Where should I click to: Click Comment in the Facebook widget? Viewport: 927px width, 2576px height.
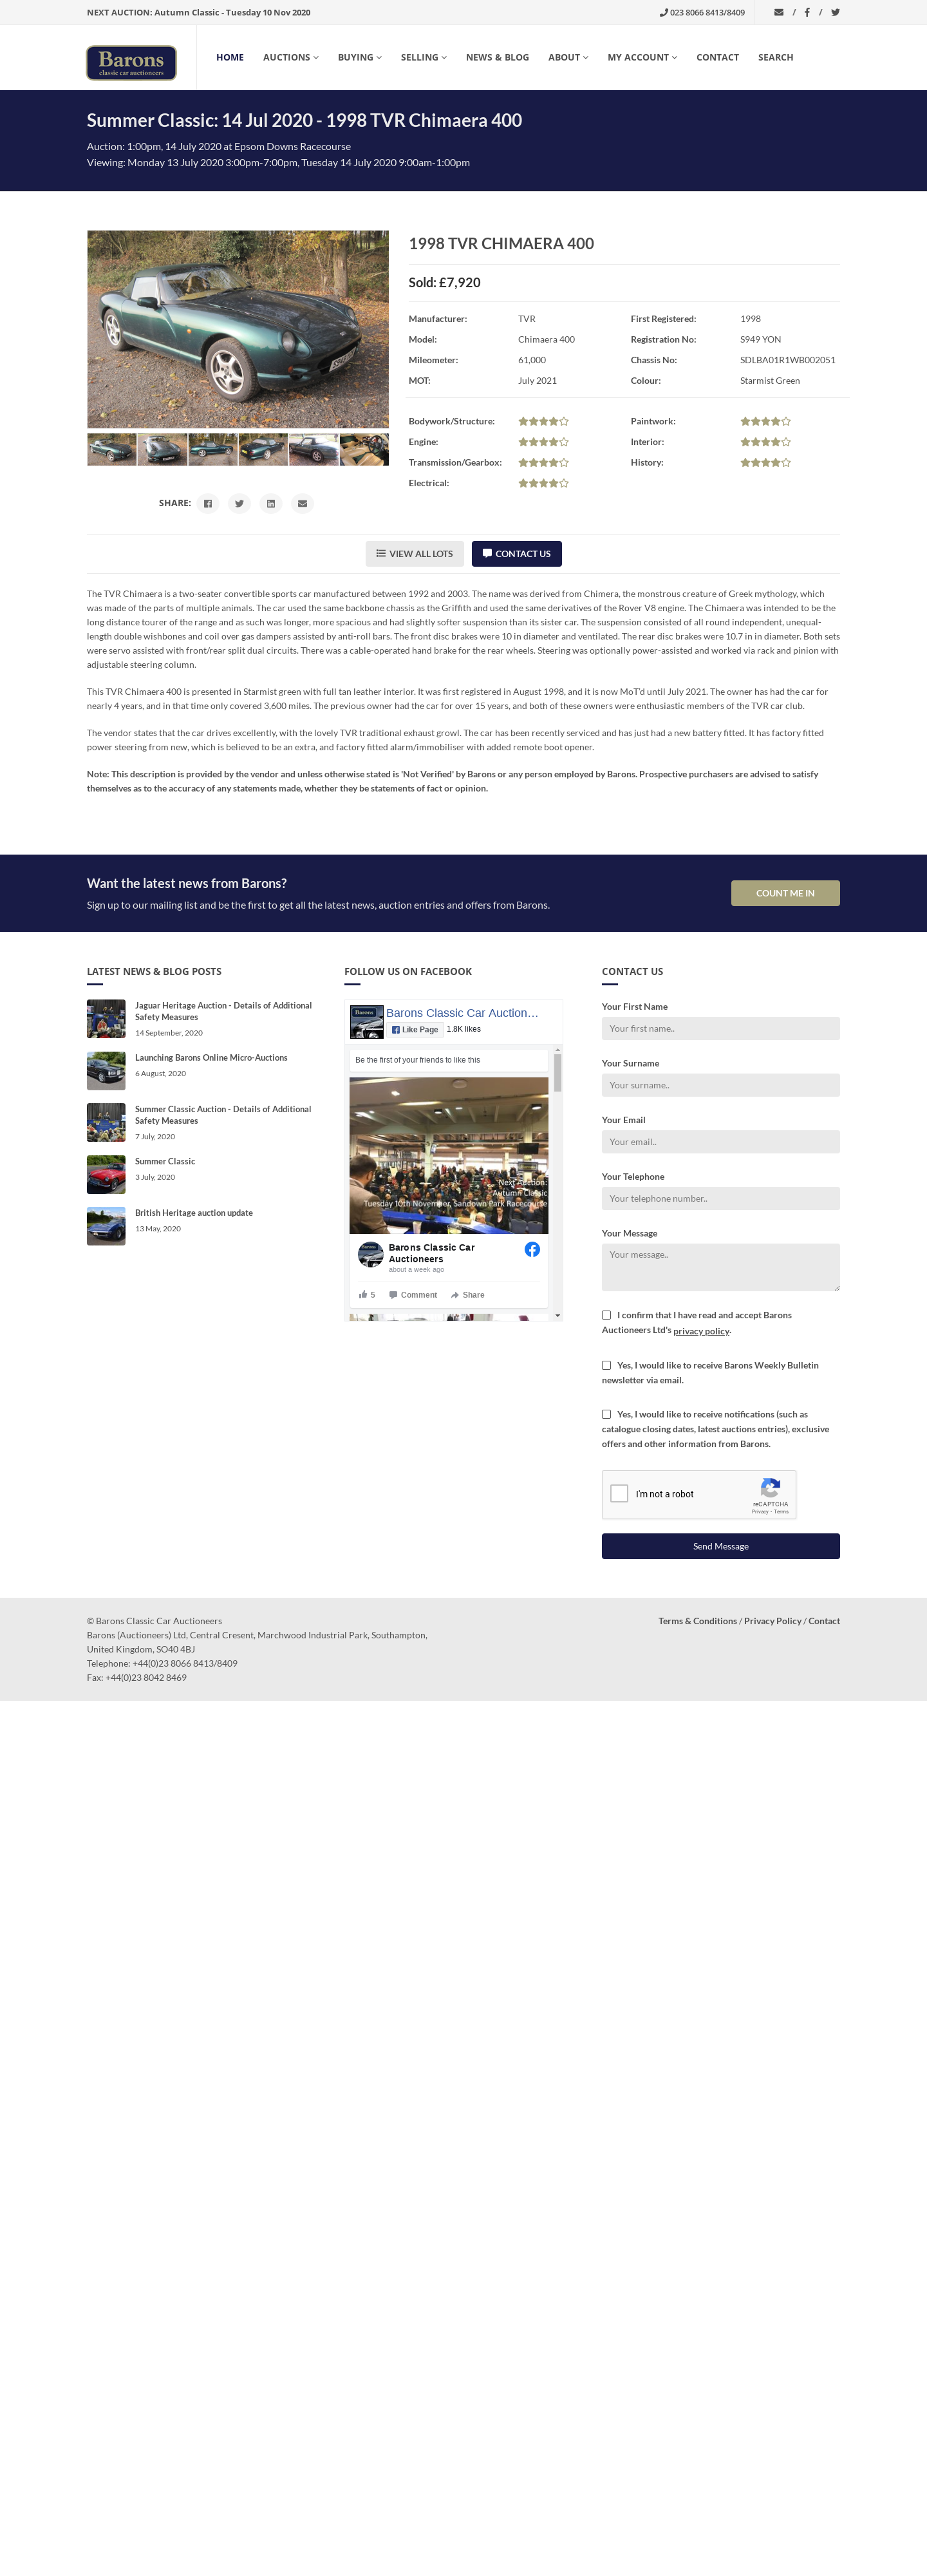(x=413, y=1294)
